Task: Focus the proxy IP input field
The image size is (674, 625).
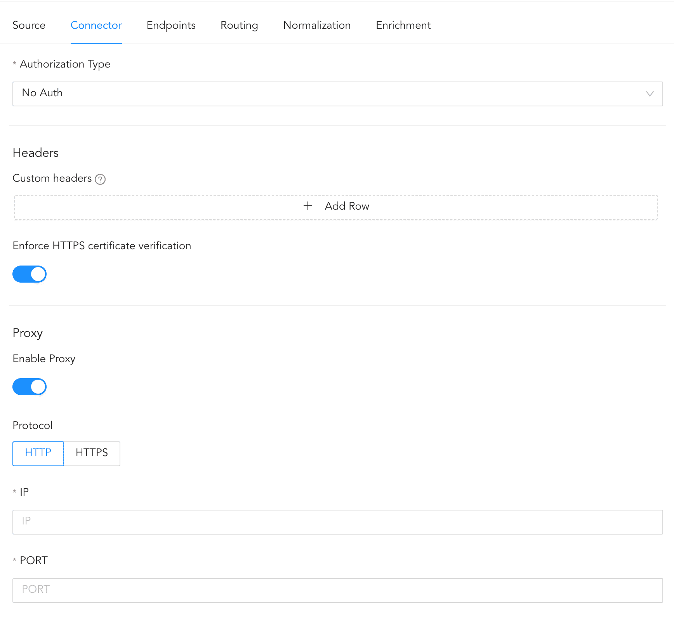Action: point(337,522)
